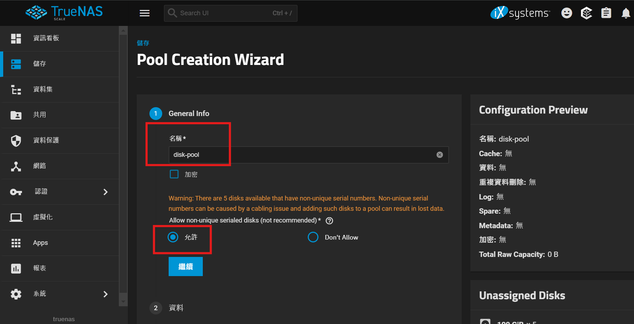Viewport: 634px width, 324px height.
Task: Follow the 儲存 breadcrumb link
Action: tap(143, 43)
